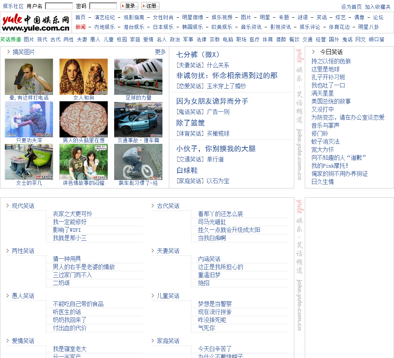This screenshot has height=358, width=394.
Task: Open 梦想是当警察 joke link
Action: (x=215, y=304)
